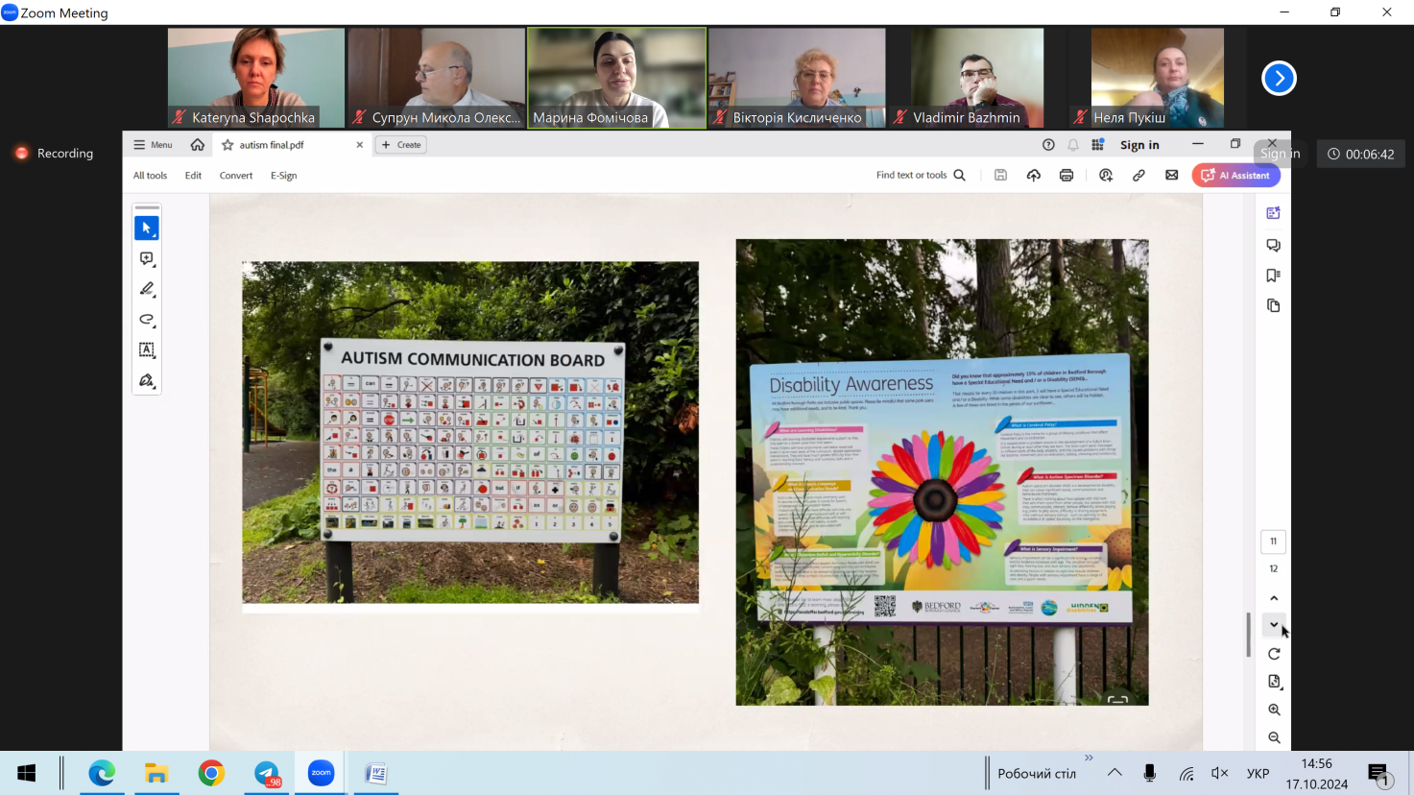Viewport: 1414px width, 795px height.
Task: Click the Create new tab button
Action: [401, 145]
